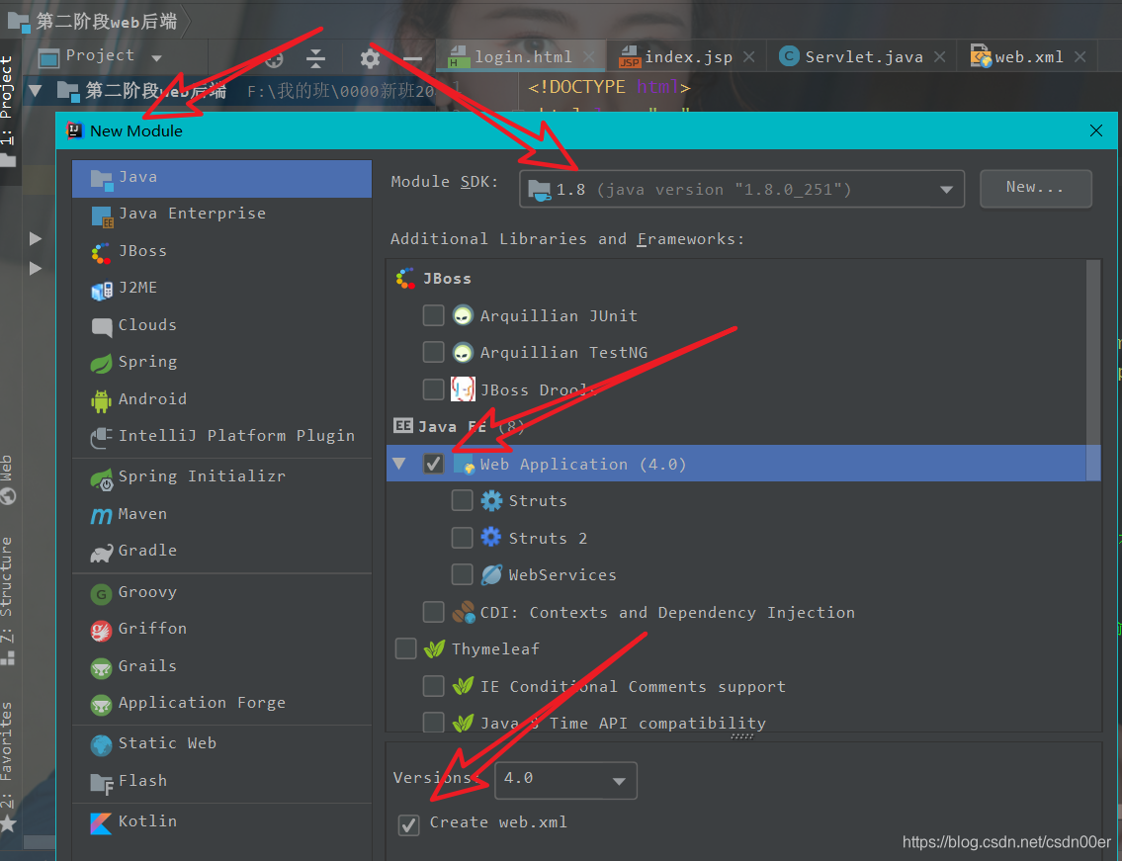This screenshot has height=861, width=1122.
Task: Click locate target icon in Project toolbar
Action: (x=274, y=58)
